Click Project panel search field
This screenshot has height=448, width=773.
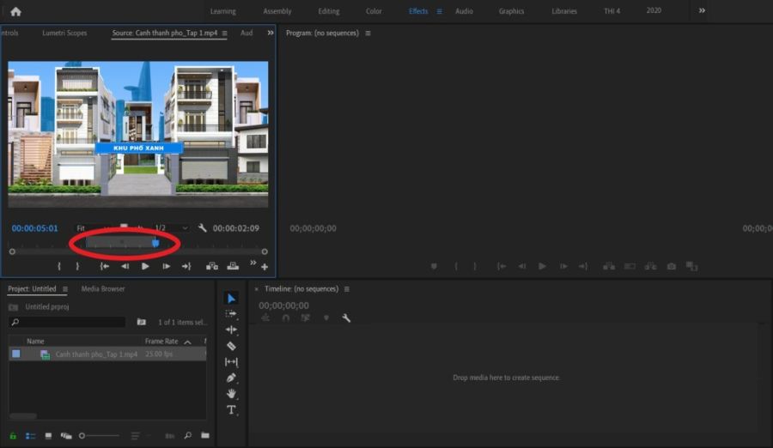coord(68,322)
